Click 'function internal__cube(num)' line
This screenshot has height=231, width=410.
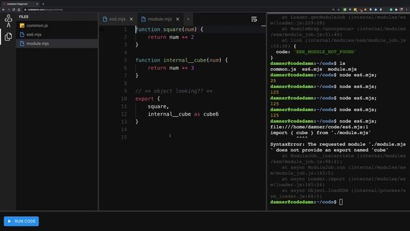181,60
